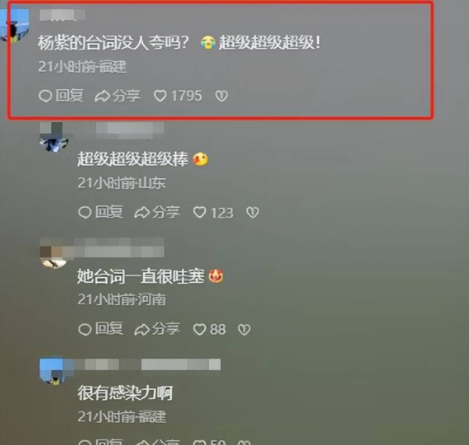469x445 pixels.
Task: Open avatar of the 山东 commenter
Action: 53,137
